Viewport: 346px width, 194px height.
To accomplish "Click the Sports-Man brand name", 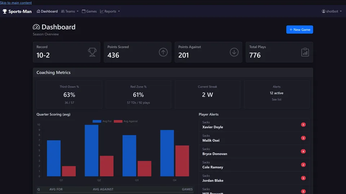I will 20,11.
